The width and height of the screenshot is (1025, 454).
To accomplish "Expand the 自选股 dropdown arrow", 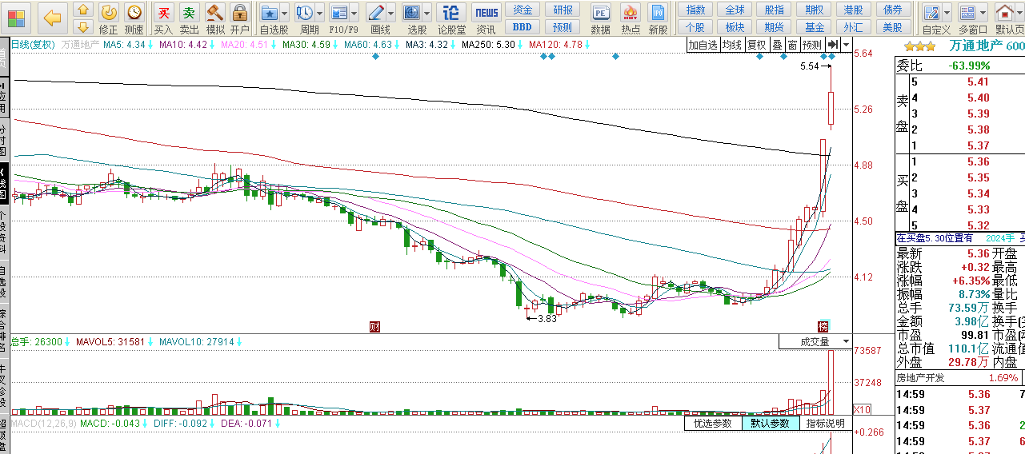I will click(285, 14).
